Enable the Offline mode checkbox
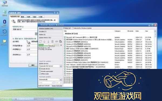The width and height of the screenshot is (162, 101). tap(40, 74)
